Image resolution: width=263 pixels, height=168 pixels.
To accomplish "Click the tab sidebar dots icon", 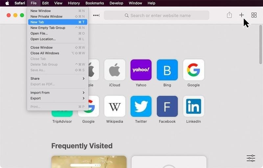I will [x=96, y=15].
